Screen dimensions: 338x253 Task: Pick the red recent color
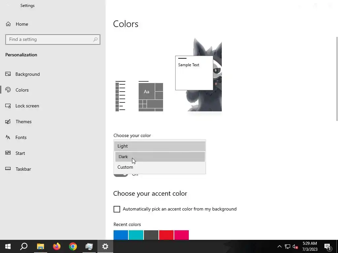pyautogui.click(x=166, y=235)
